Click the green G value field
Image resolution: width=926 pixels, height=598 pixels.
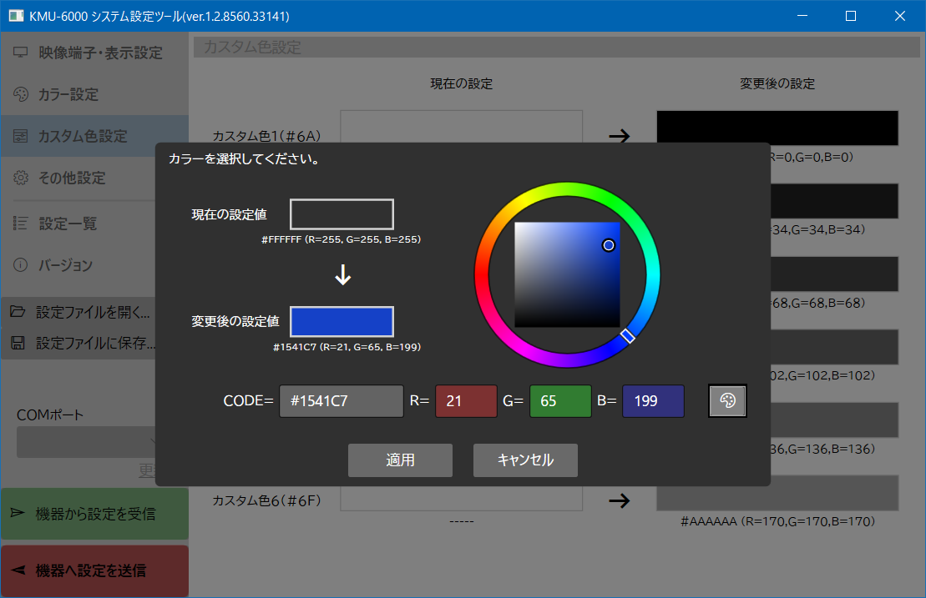pos(560,401)
